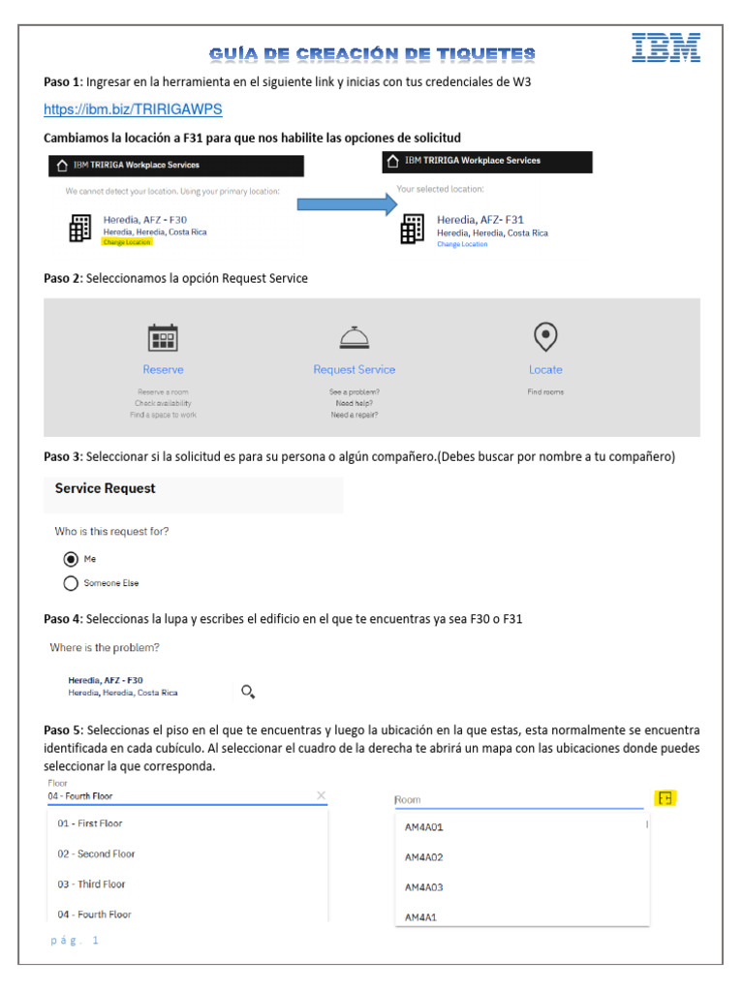Click Heredia, AFZ- F31 location name
Viewport: 744px width, 992px height.
pos(480,220)
